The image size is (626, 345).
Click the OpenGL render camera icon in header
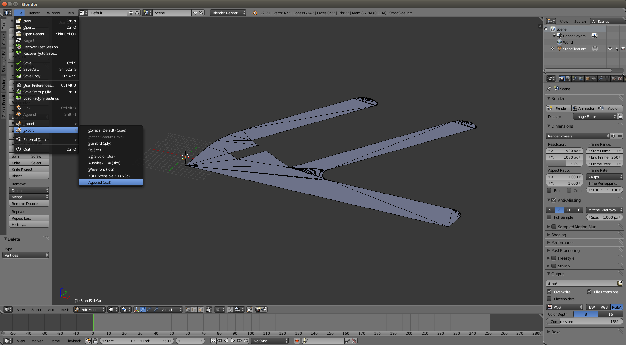coord(258,309)
